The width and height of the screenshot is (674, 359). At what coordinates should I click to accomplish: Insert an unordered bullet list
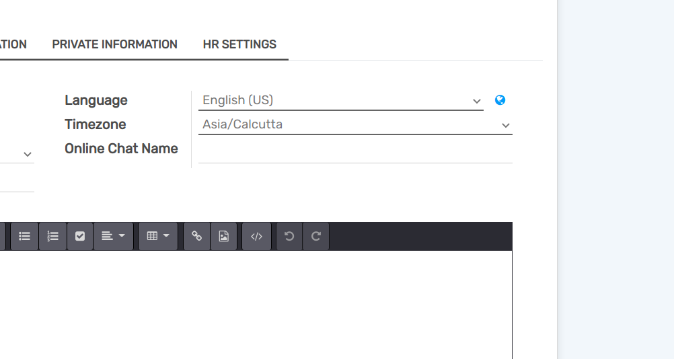click(25, 236)
